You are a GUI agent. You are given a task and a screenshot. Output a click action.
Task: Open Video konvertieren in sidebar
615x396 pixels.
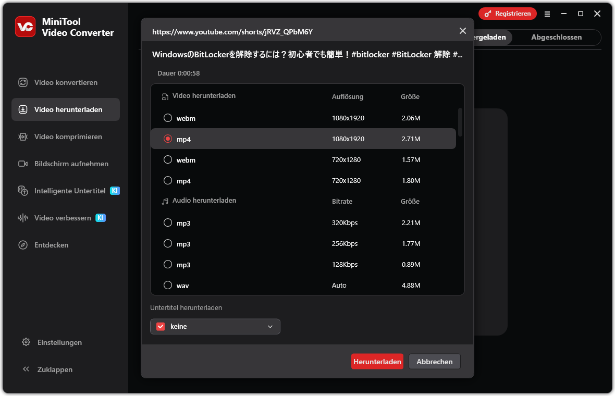click(x=66, y=82)
